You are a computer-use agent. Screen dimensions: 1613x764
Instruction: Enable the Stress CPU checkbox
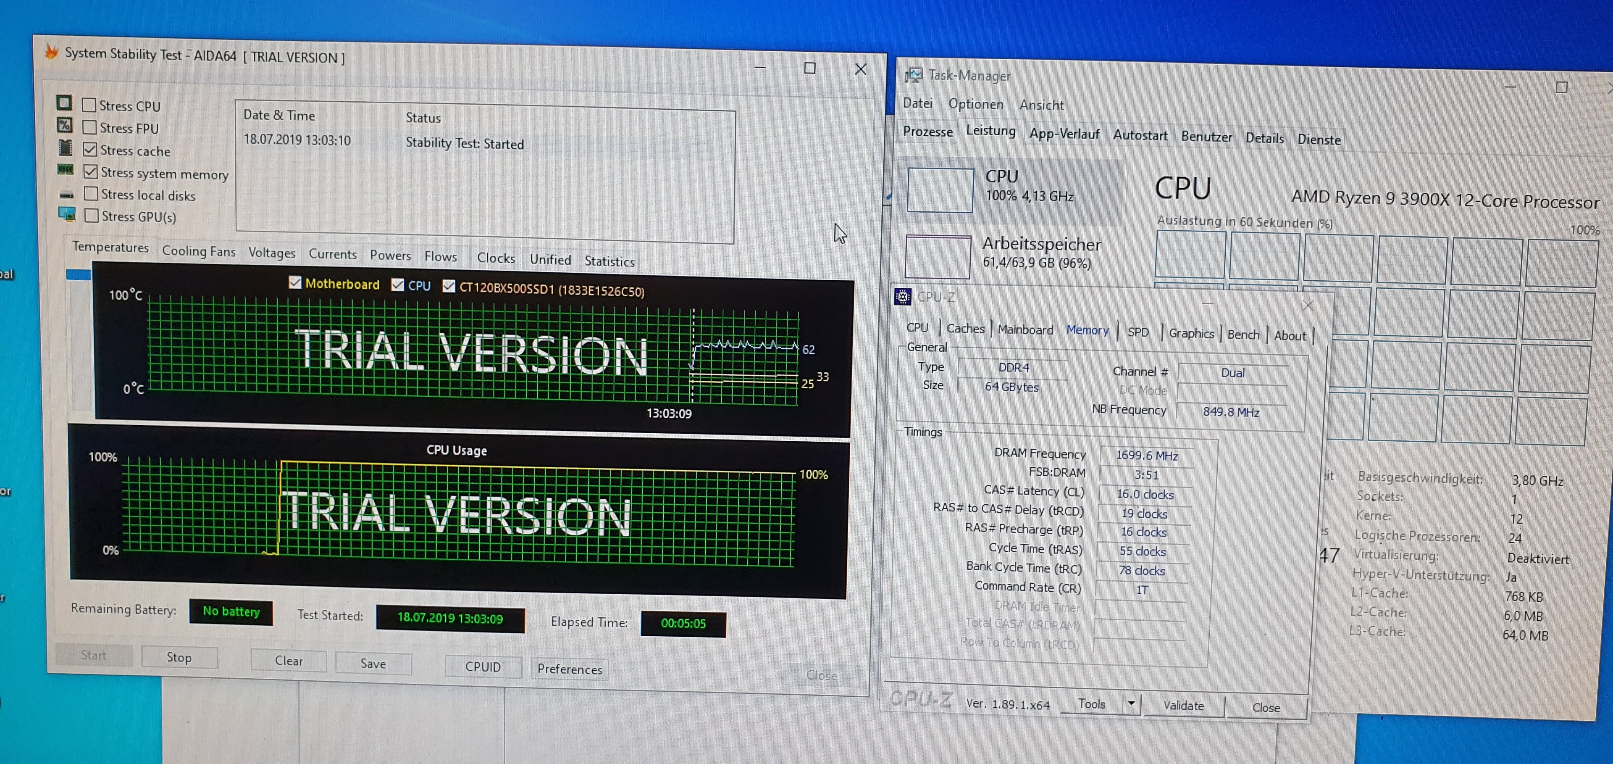click(x=89, y=105)
